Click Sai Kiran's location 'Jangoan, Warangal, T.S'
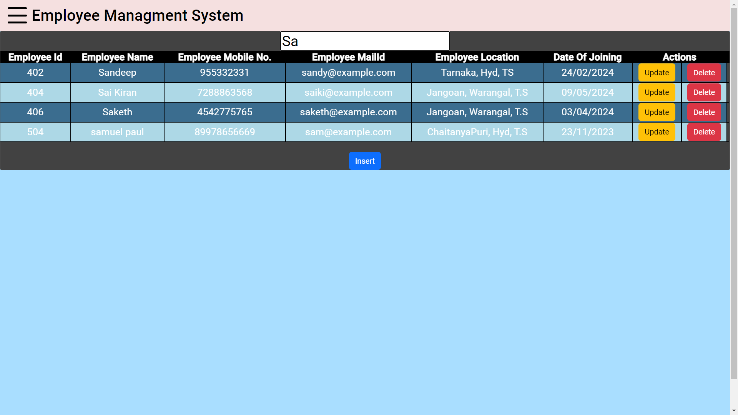 point(477,92)
